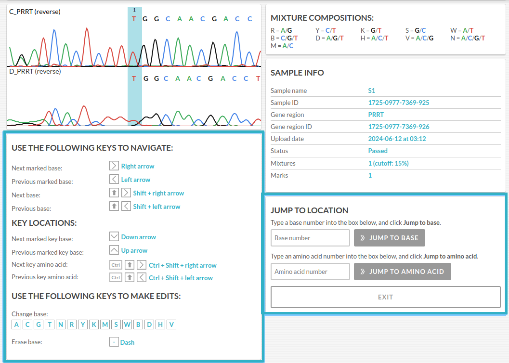Click the Amino acid number input field

pyautogui.click(x=310, y=272)
